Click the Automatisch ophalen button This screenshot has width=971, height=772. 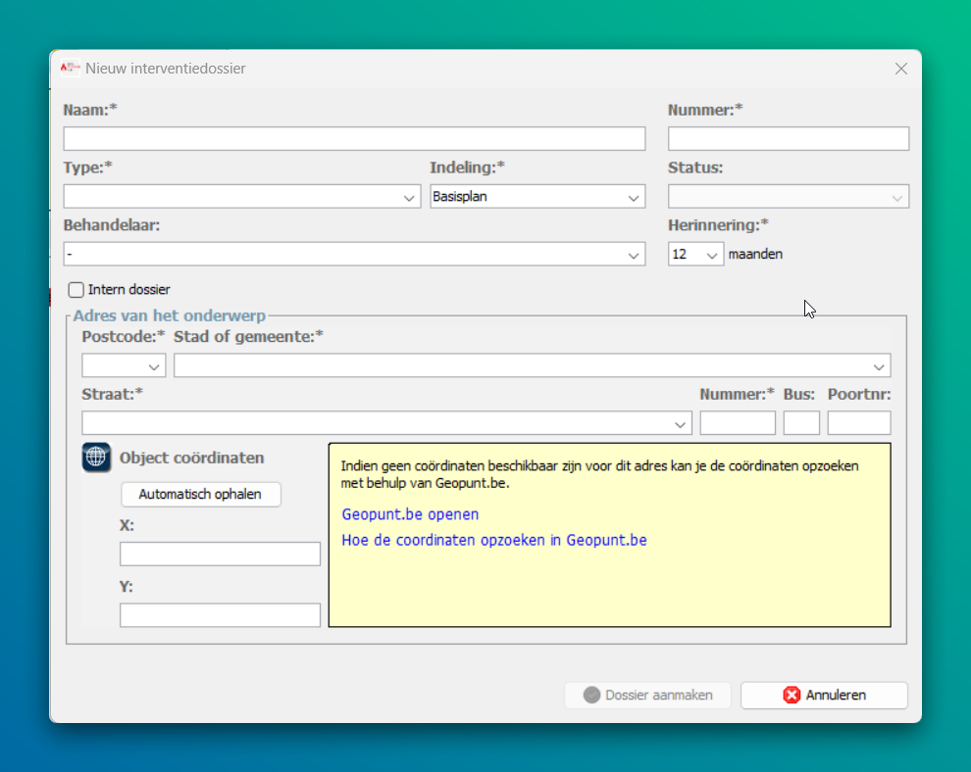201,494
